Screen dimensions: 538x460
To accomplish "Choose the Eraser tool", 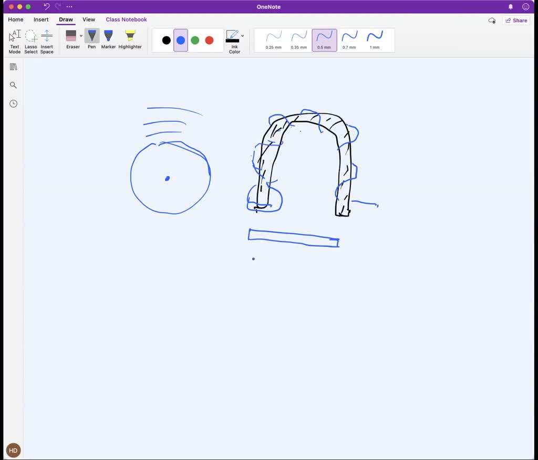I will pos(71,40).
